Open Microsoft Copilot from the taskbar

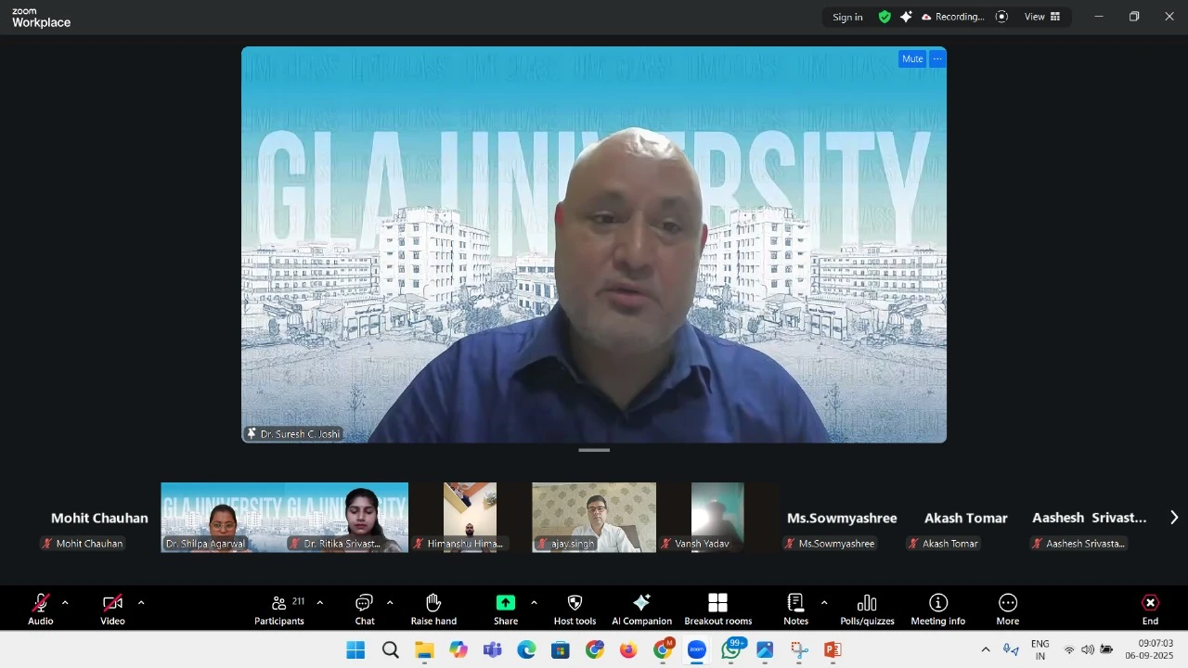(x=458, y=650)
